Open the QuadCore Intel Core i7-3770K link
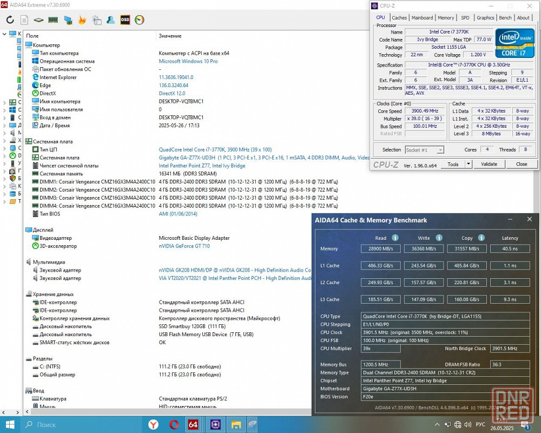The width and height of the screenshot is (541, 433). (x=215, y=149)
